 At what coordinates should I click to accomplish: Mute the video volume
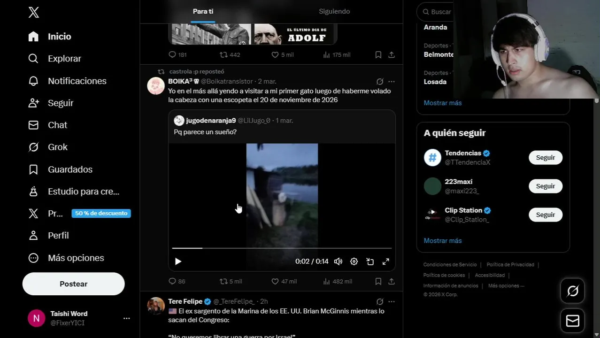click(x=338, y=261)
